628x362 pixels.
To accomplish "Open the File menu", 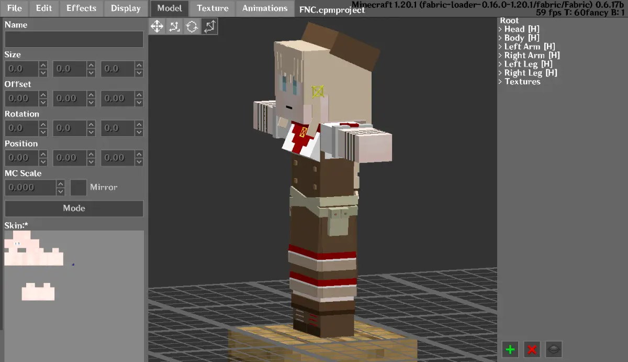I will [15, 8].
